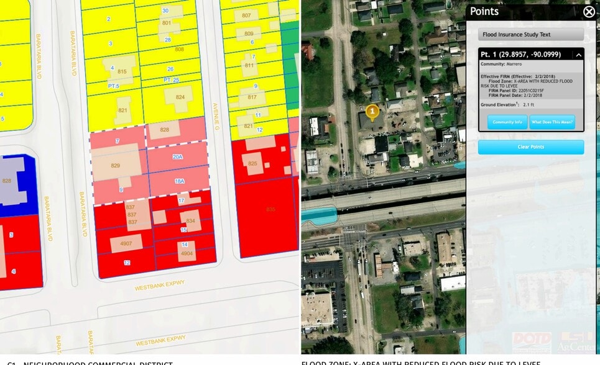Viewport: 600px width, 365px height.
Task: Select the building labeled 807
Action: (x=246, y=16)
